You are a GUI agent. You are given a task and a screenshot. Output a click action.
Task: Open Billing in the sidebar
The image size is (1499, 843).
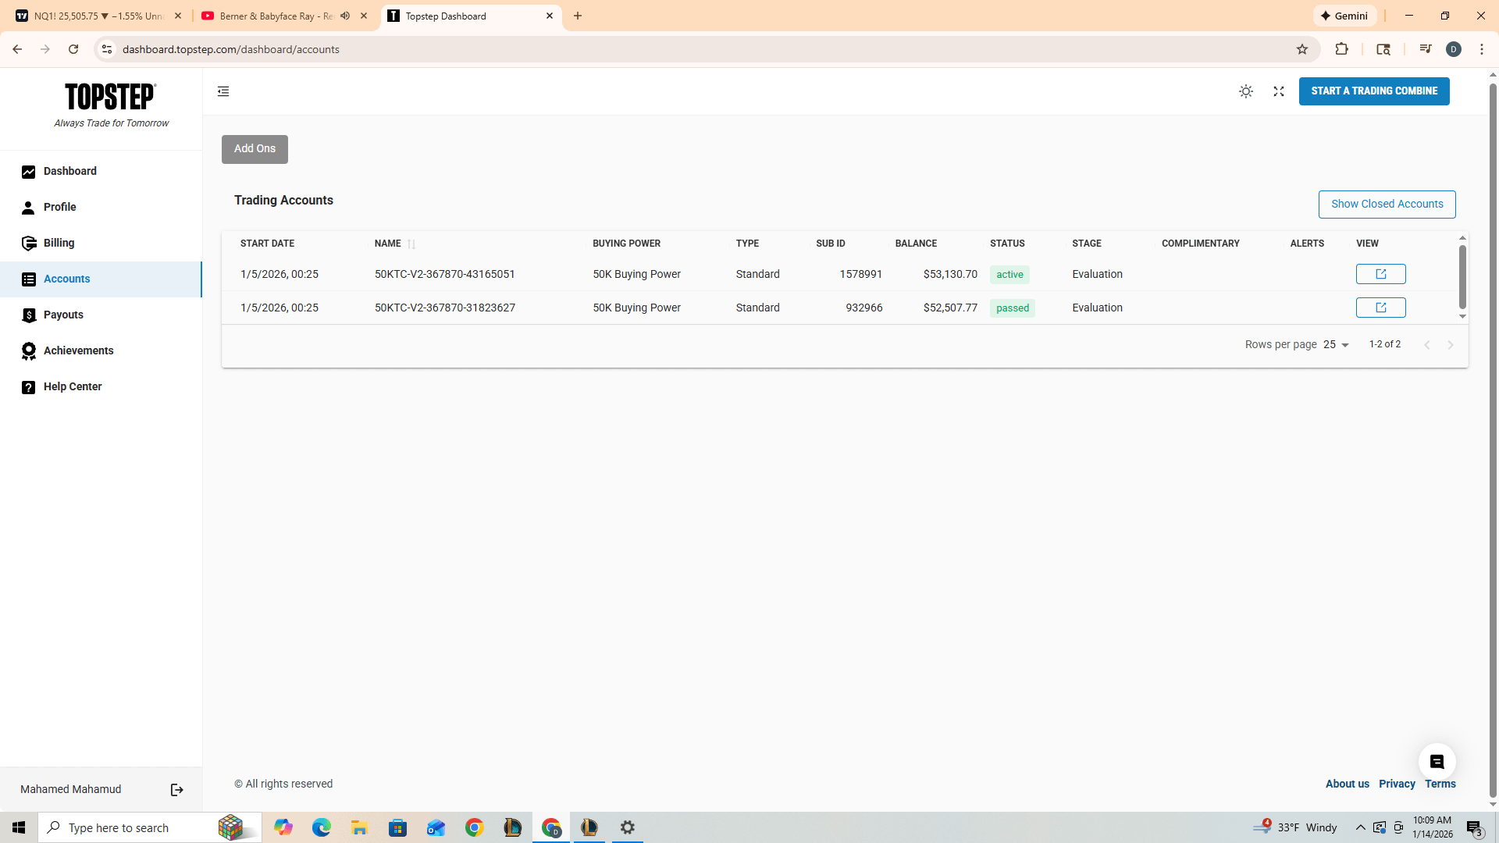(x=59, y=243)
